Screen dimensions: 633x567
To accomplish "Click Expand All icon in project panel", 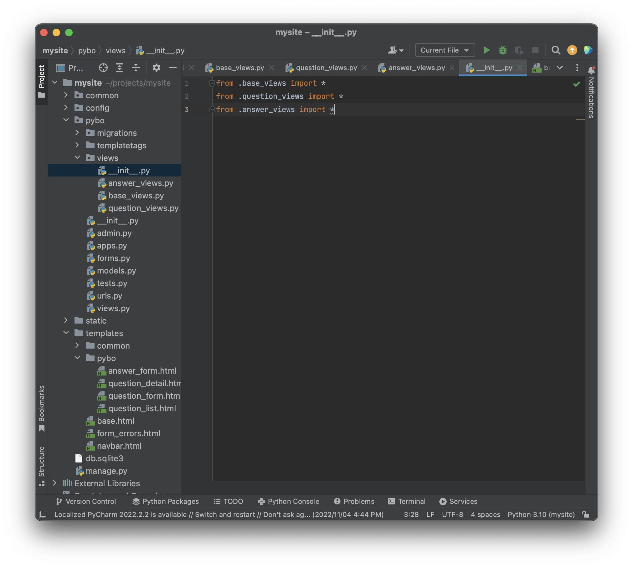I will [120, 68].
